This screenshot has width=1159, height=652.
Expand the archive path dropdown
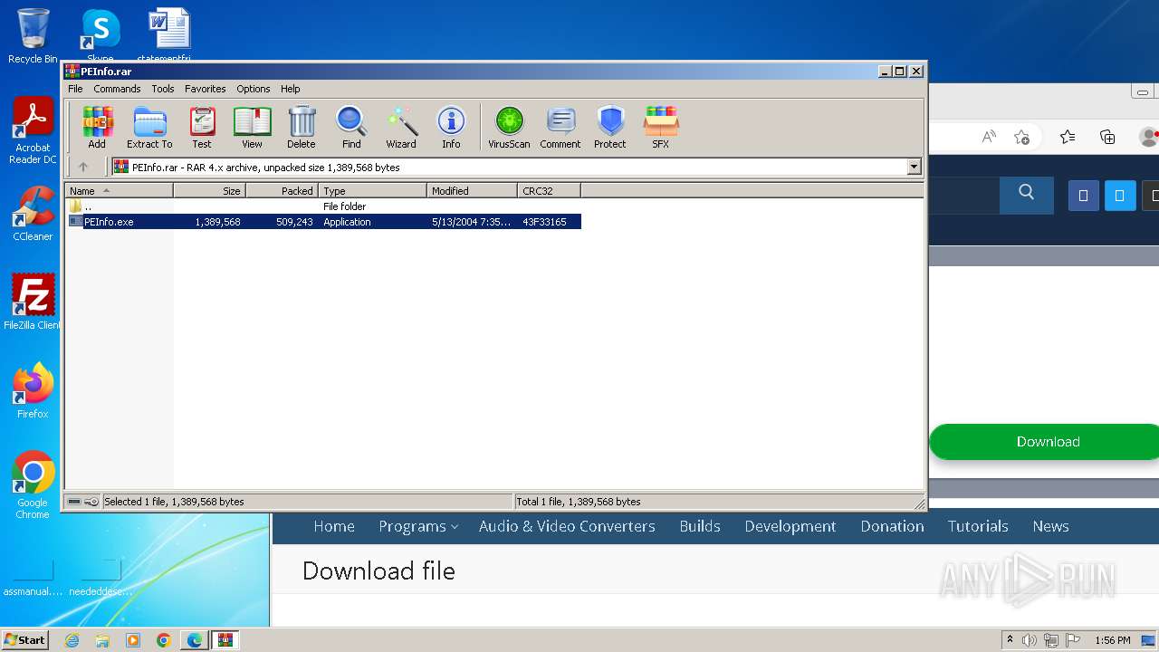(x=914, y=167)
